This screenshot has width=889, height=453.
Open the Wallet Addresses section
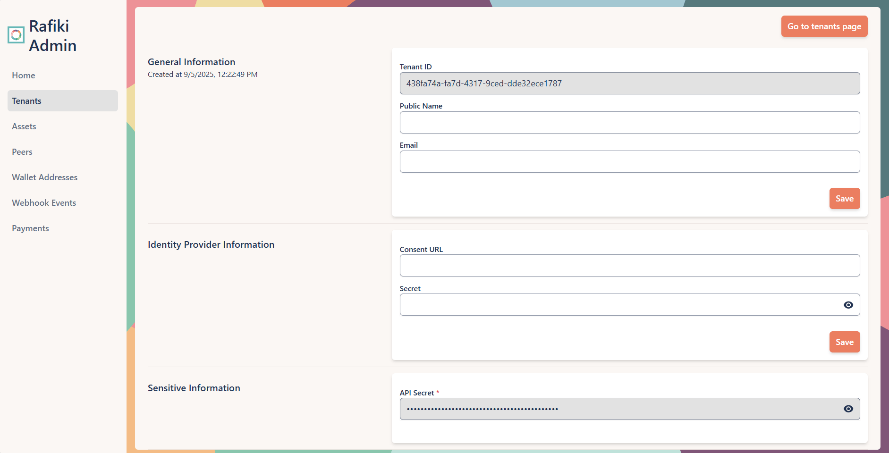(44, 177)
